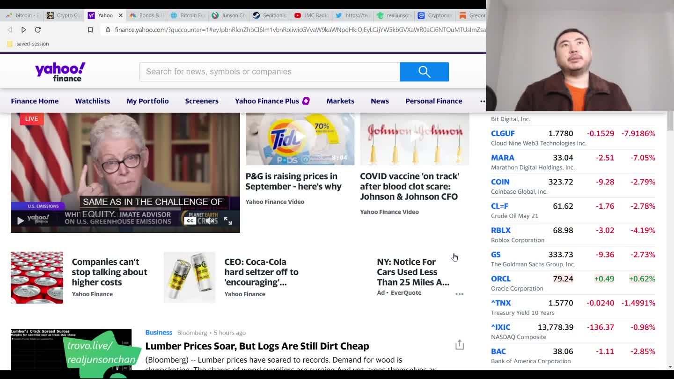This screenshot has width=674, height=379.
Task: Expand the more navigation items ellipsis
Action: click(x=483, y=101)
